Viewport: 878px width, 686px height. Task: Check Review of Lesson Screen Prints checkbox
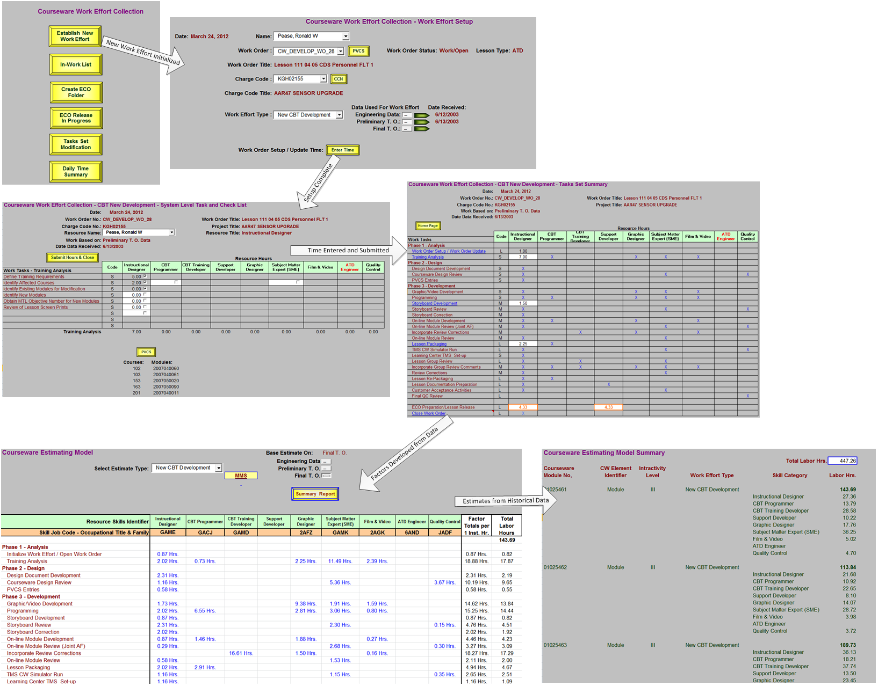(x=145, y=306)
